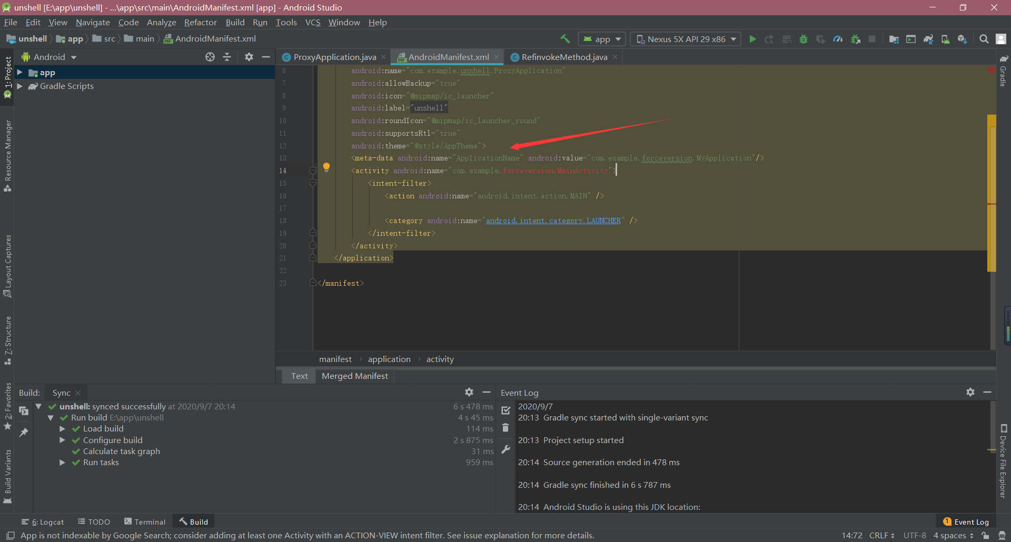Toggle tool window bars icon in status bar
This screenshot has width=1011, height=542.
point(10,536)
